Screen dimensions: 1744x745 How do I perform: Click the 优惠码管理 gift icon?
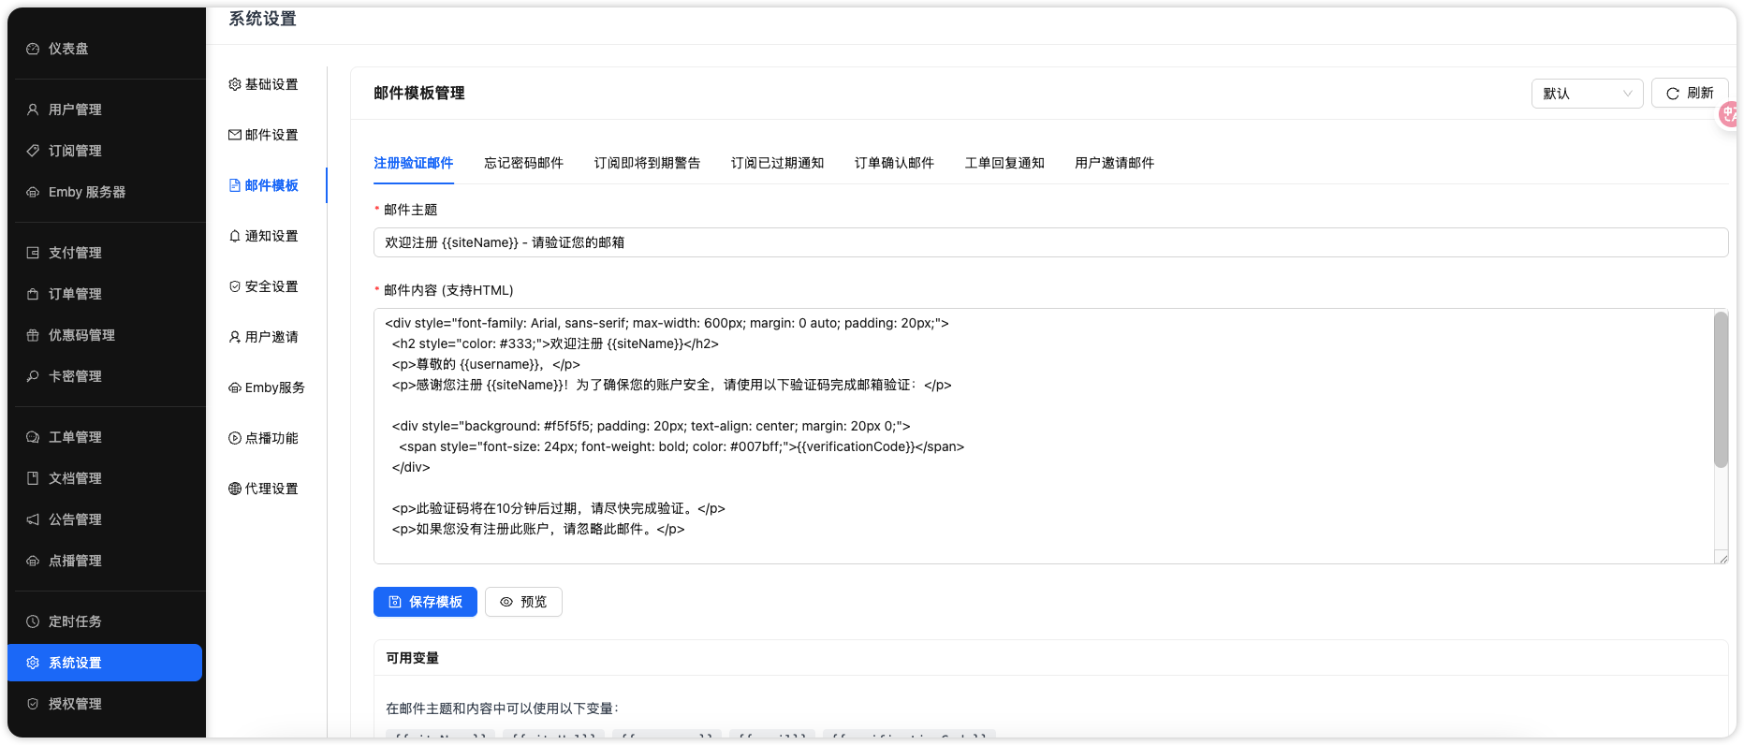point(33,335)
